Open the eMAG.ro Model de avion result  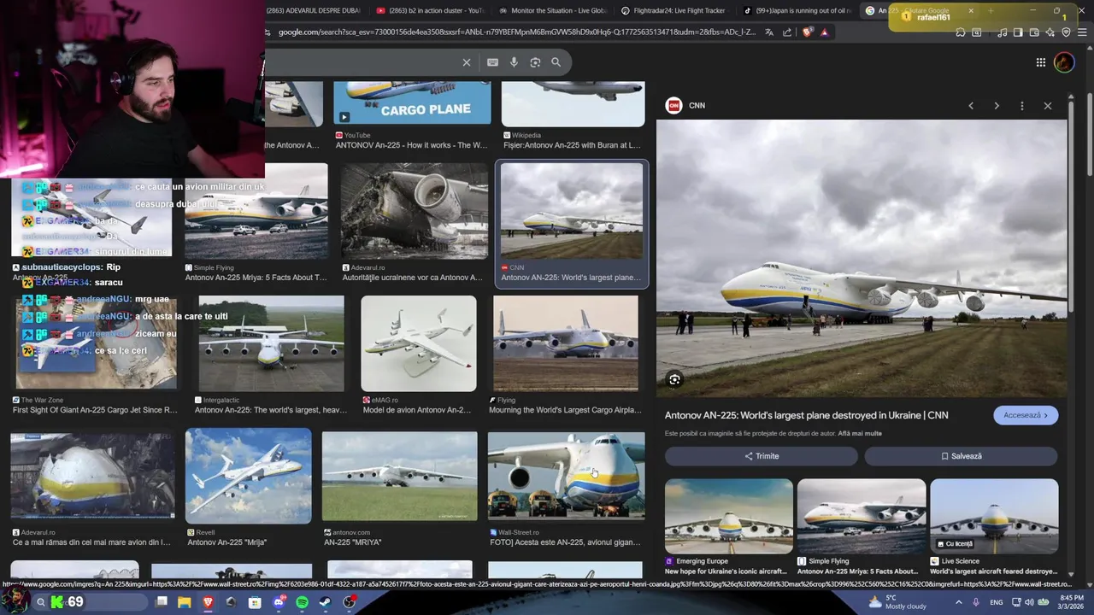pos(418,355)
